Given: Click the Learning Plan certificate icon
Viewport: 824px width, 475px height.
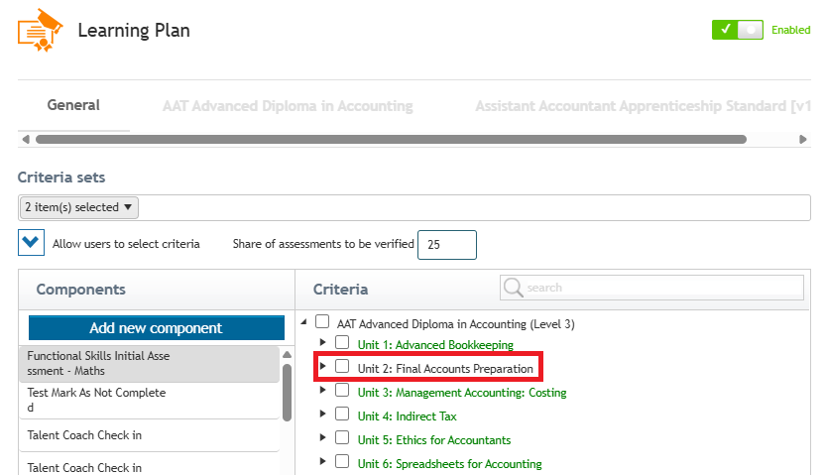Looking at the screenshot, I should tap(40, 30).
